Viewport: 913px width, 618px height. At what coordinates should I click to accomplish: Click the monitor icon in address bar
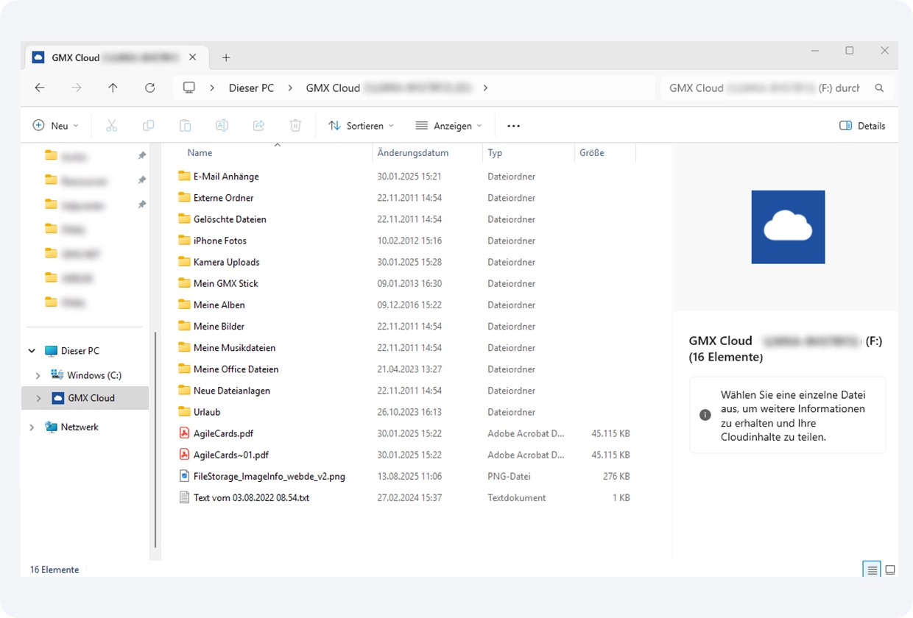click(x=189, y=88)
